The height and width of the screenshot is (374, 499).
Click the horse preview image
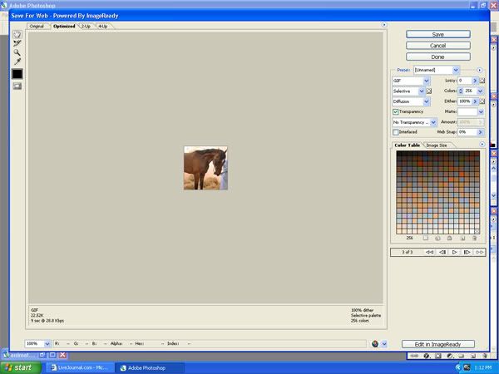[205, 168]
